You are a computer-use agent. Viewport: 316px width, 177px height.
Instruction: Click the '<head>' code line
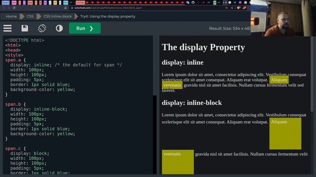(x=13, y=50)
